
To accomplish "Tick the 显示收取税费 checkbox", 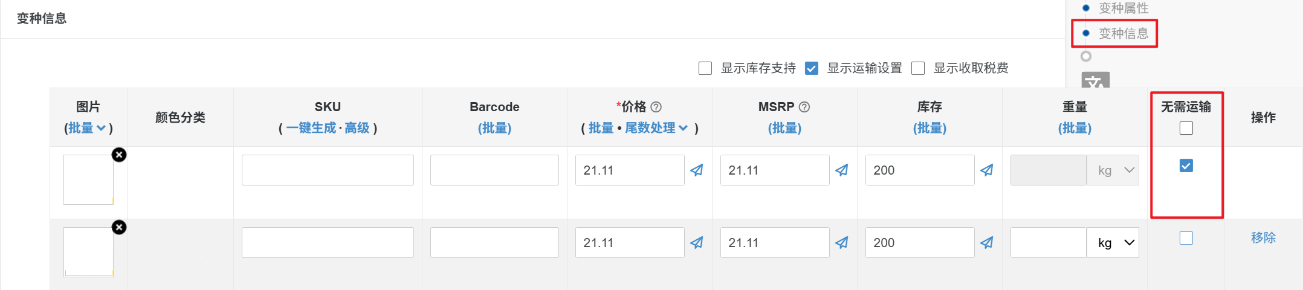I will click(x=918, y=68).
